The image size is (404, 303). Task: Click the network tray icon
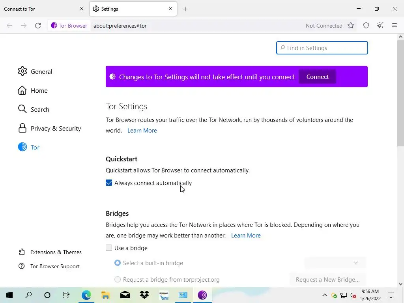coord(344,295)
